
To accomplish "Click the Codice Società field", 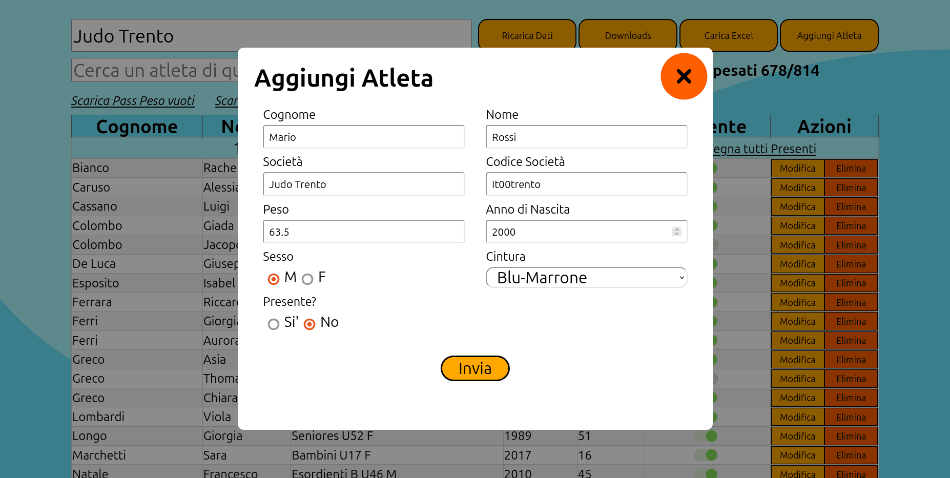I will point(586,184).
